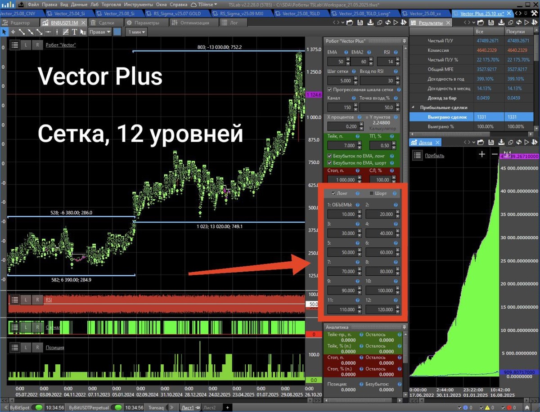Click R axis button on the Позиция pane

[x=37, y=347]
